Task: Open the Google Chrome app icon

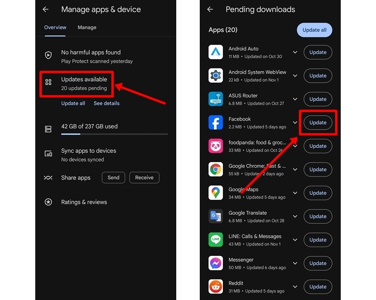Action: coord(216,169)
